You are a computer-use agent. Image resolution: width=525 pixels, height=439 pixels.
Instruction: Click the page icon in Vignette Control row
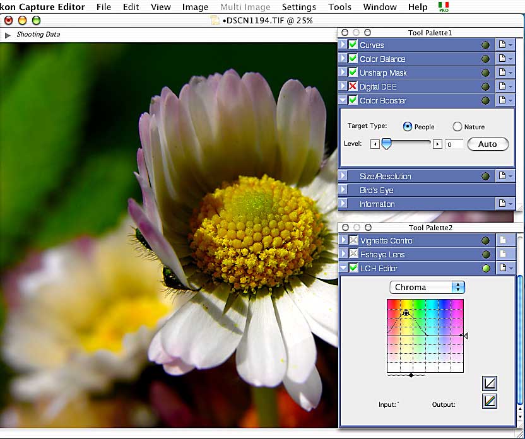pos(502,240)
